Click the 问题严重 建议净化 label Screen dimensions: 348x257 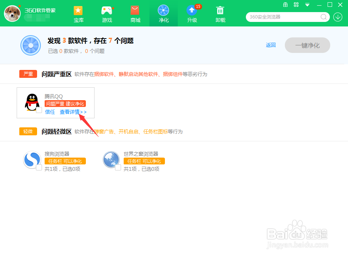(x=65, y=104)
